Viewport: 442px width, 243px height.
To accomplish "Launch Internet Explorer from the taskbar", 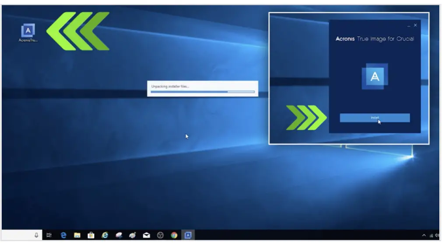I will tap(105, 235).
